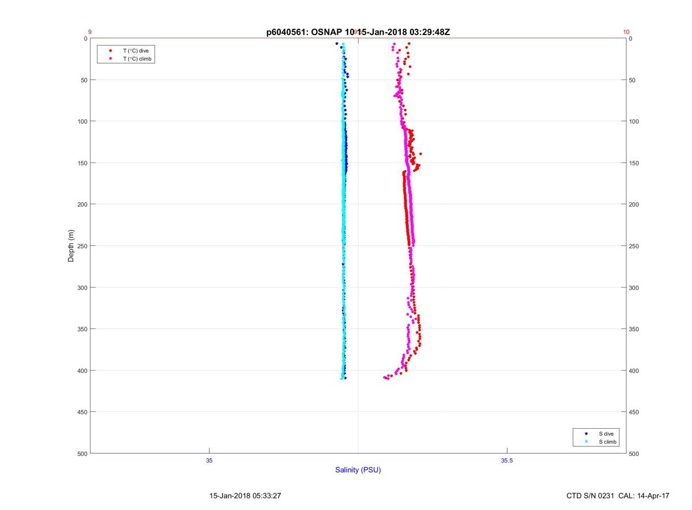Click the red marker beside 'T (°C) dive'
The image size is (692, 510).
[x=110, y=51]
